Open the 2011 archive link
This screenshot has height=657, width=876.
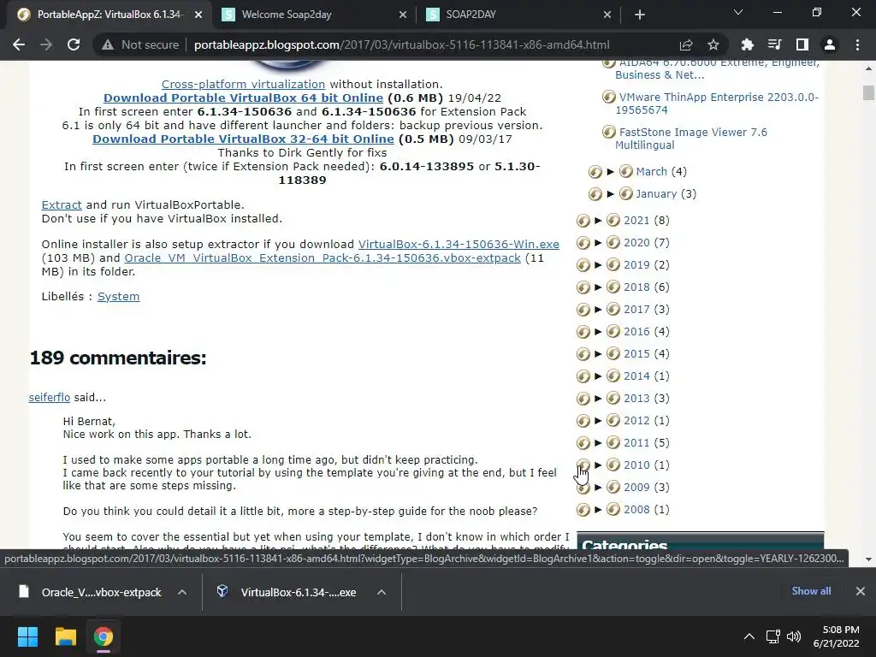tap(636, 443)
